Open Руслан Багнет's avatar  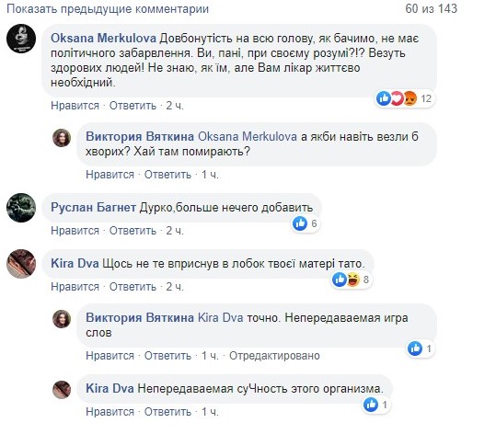coord(21,208)
